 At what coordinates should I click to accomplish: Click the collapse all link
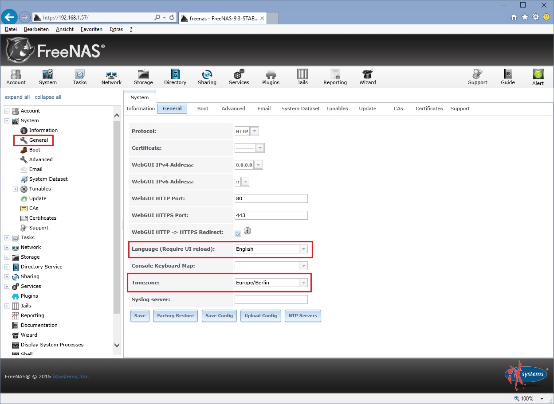pyautogui.click(x=48, y=97)
